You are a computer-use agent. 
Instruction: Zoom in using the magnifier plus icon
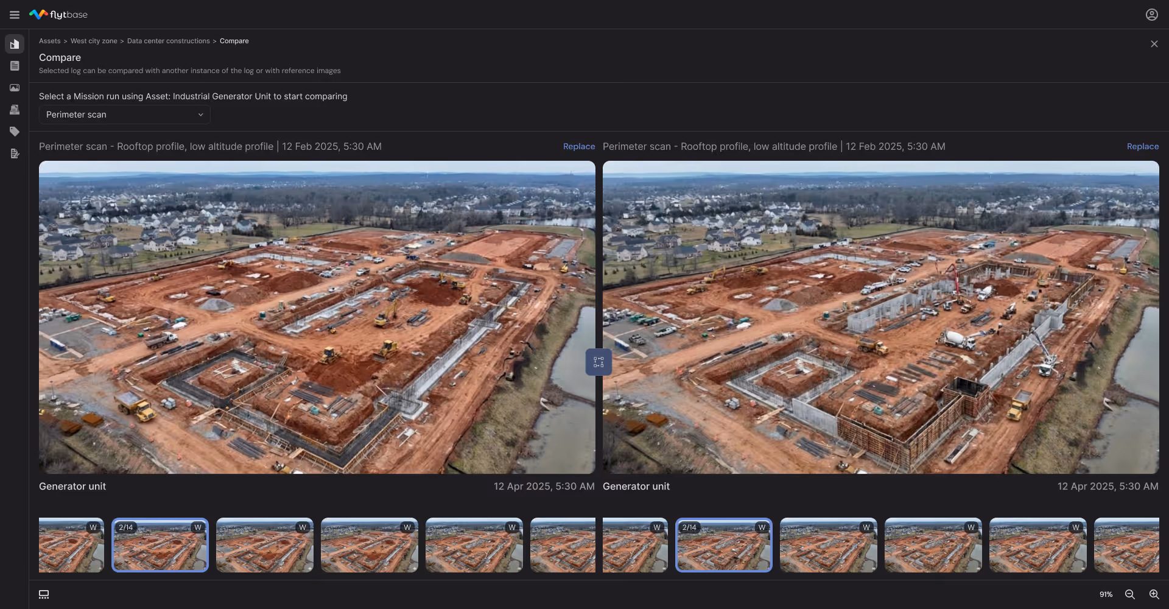coord(1154,594)
